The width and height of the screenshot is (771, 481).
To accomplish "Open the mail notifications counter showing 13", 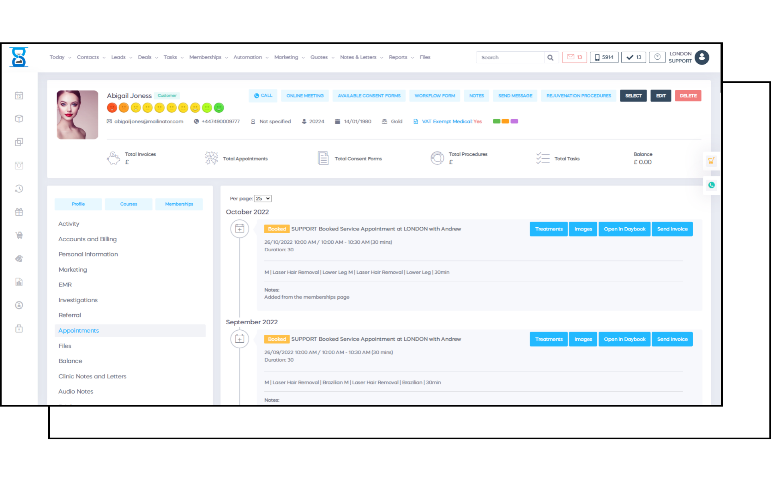I will coord(574,57).
